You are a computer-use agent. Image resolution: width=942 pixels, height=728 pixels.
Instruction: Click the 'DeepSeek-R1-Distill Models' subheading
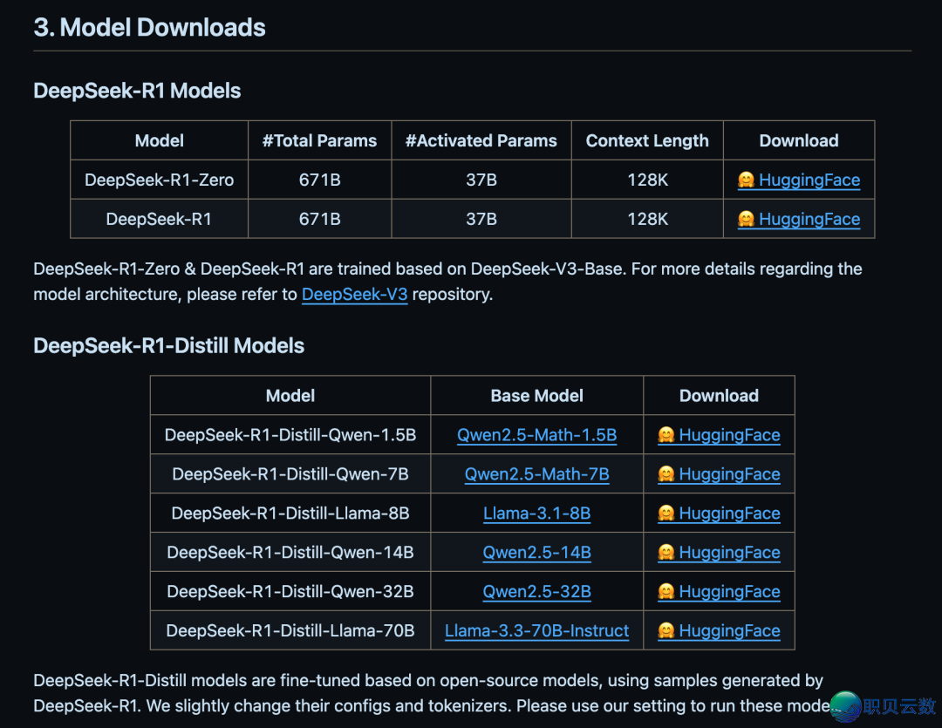[169, 346]
